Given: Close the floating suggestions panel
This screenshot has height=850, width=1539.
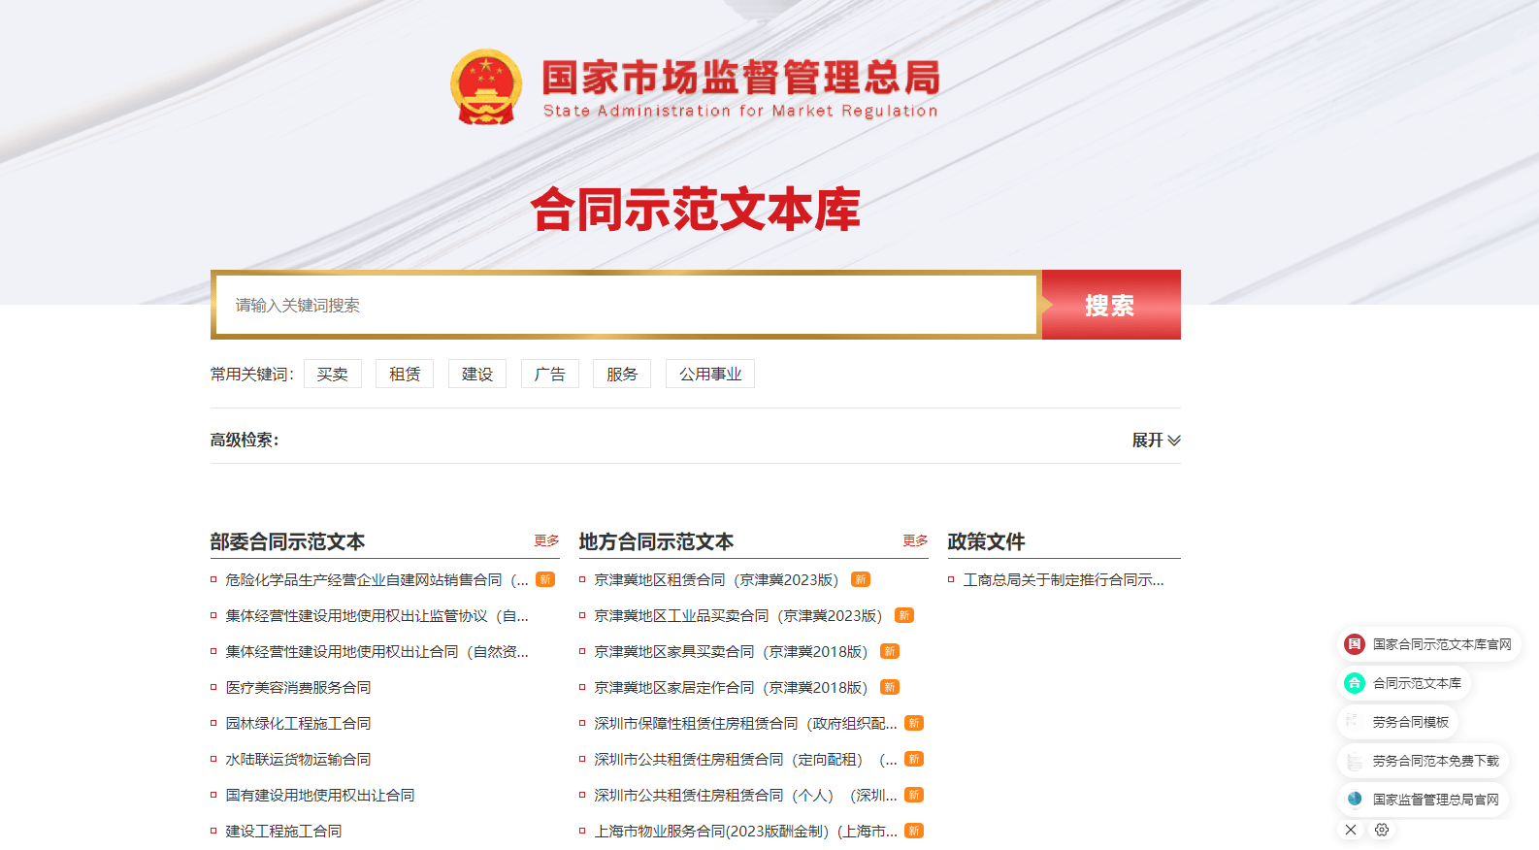Looking at the screenshot, I should tap(1351, 830).
